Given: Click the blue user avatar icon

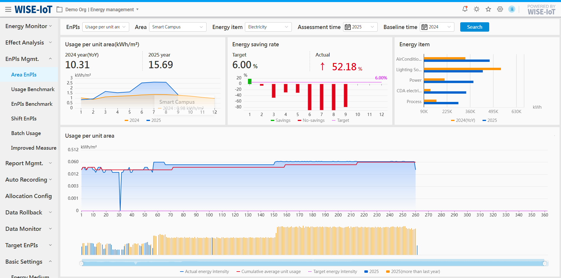Looking at the screenshot, I should [x=512, y=9].
